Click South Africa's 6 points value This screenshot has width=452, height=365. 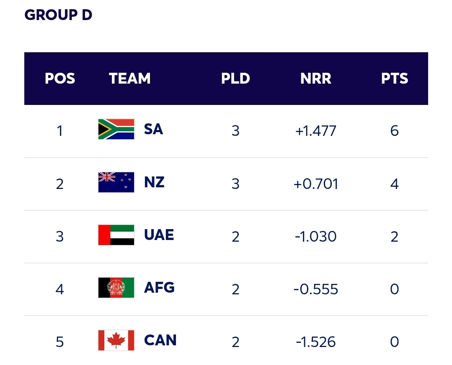point(394,131)
